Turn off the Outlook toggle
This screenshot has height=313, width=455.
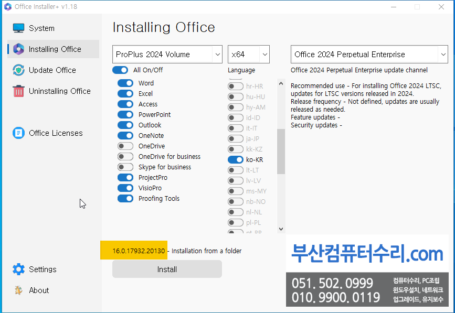pos(125,125)
